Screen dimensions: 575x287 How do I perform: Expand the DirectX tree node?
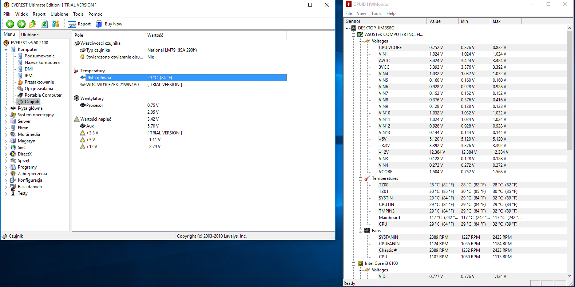(x=6, y=154)
